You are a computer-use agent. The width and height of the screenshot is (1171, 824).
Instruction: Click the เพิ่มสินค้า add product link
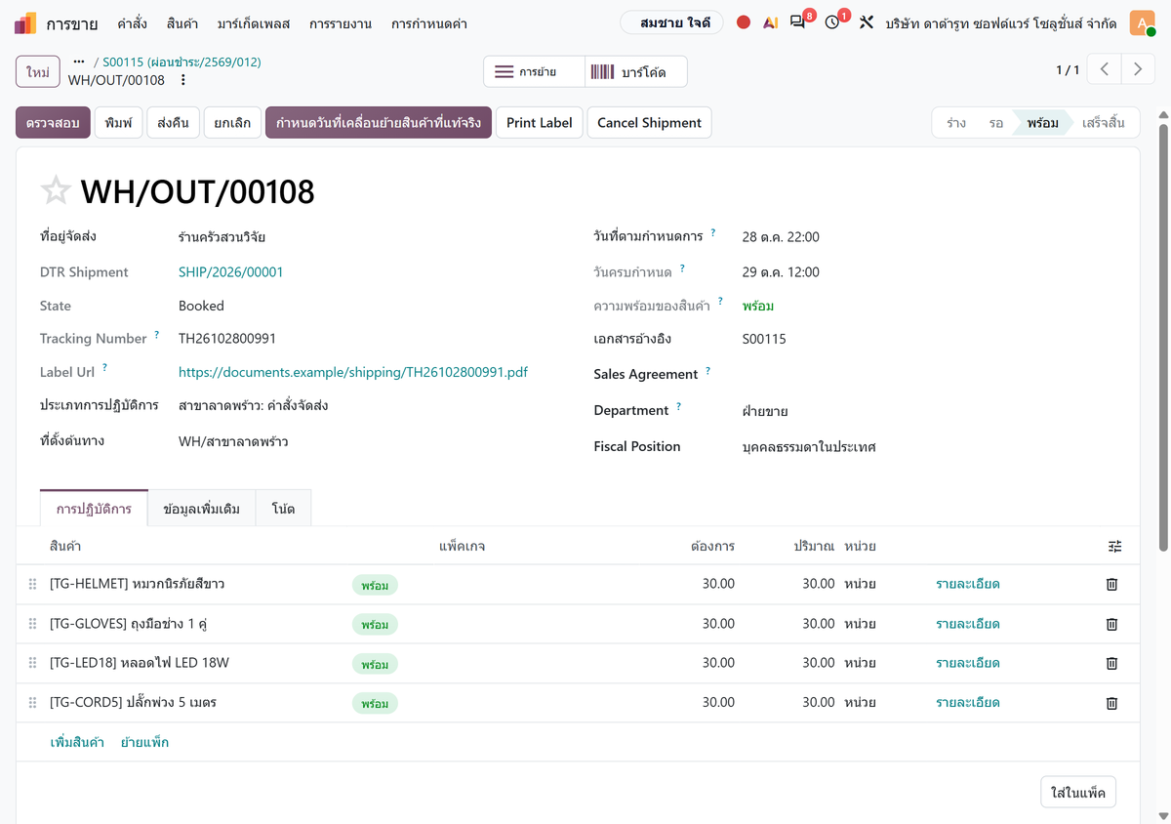point(77,743)
